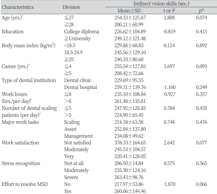
Task: Select the '18.5-24.9' division
Action: (x=73, y=53)
